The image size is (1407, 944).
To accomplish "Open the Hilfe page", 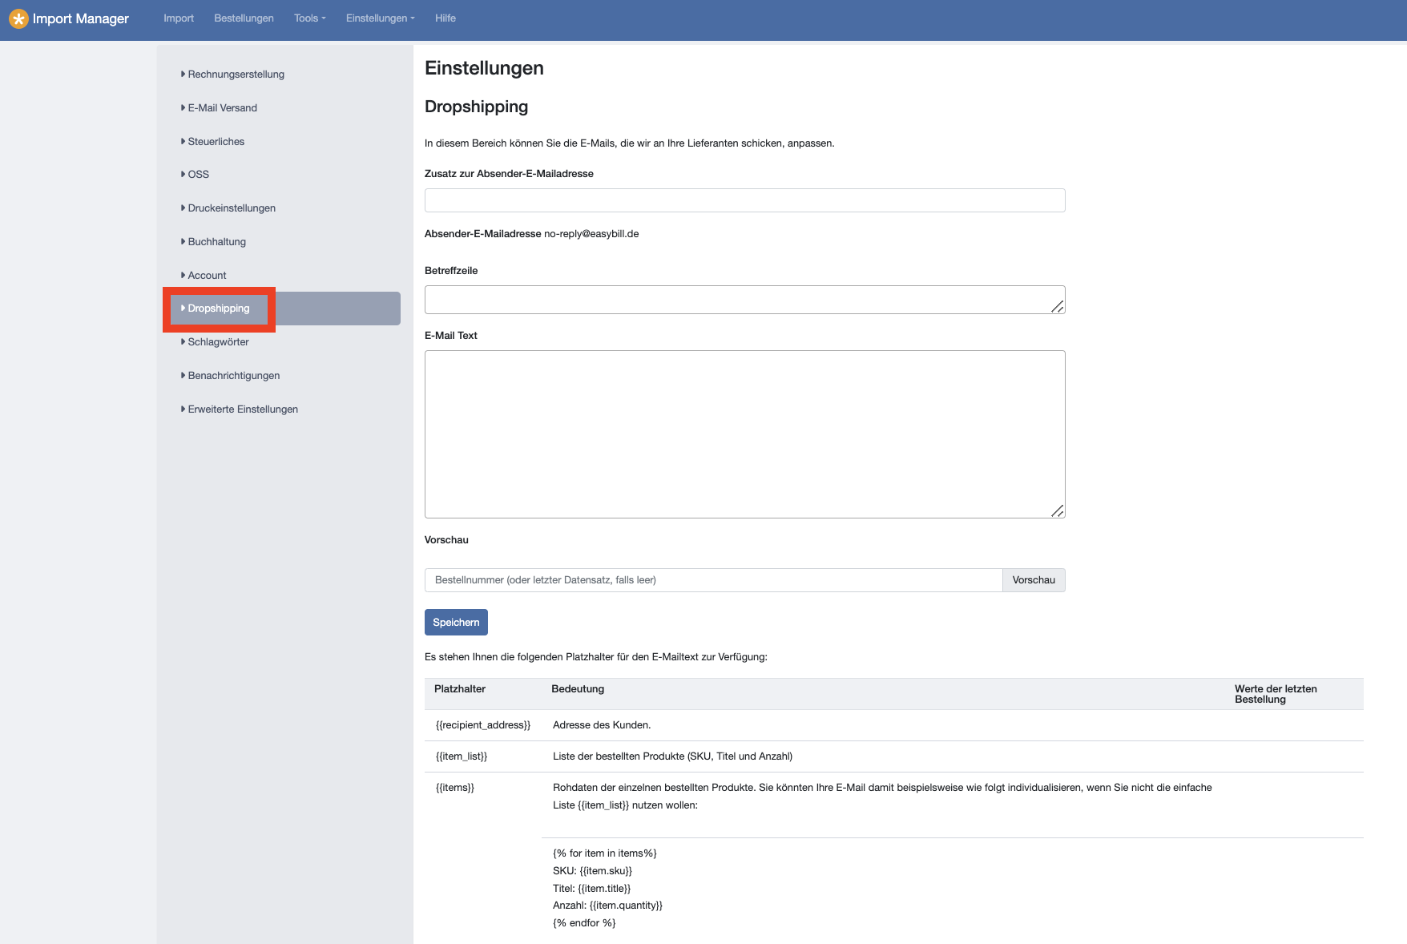I will 445,18.
